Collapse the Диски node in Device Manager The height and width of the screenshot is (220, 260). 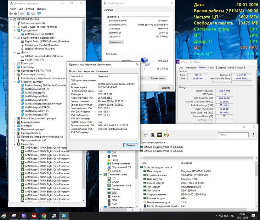pos(14,52)
